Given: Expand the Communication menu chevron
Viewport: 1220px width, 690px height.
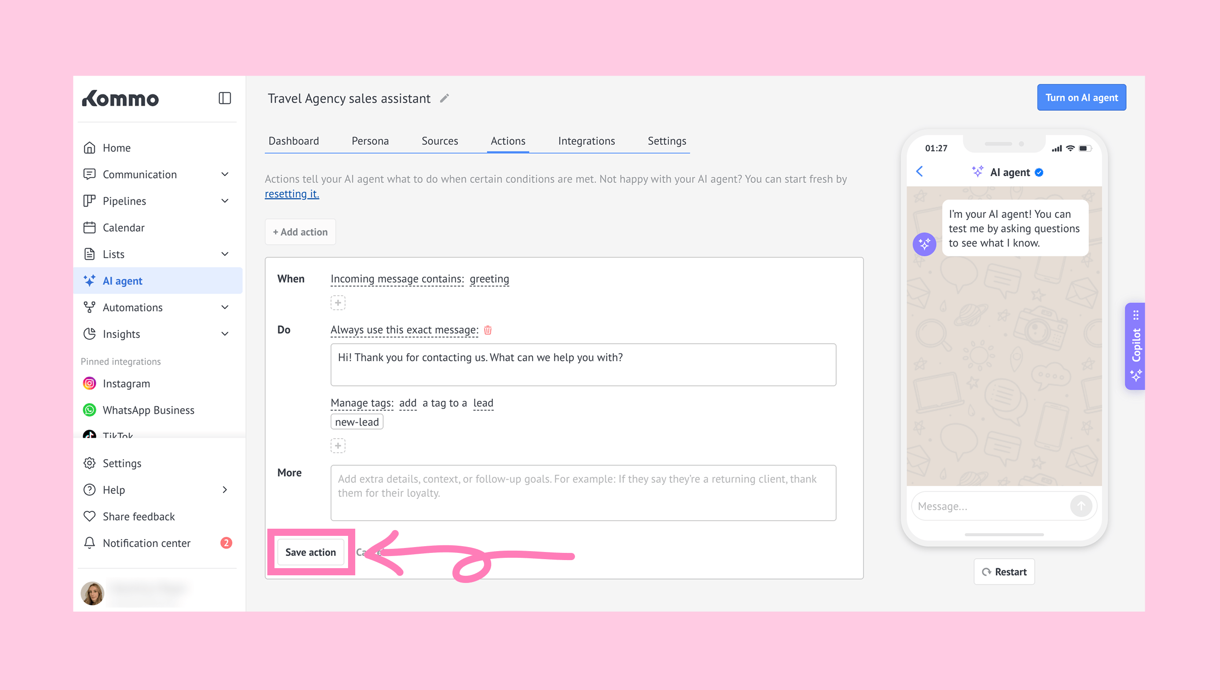Looking at the screenshot, I should [225, 174].
